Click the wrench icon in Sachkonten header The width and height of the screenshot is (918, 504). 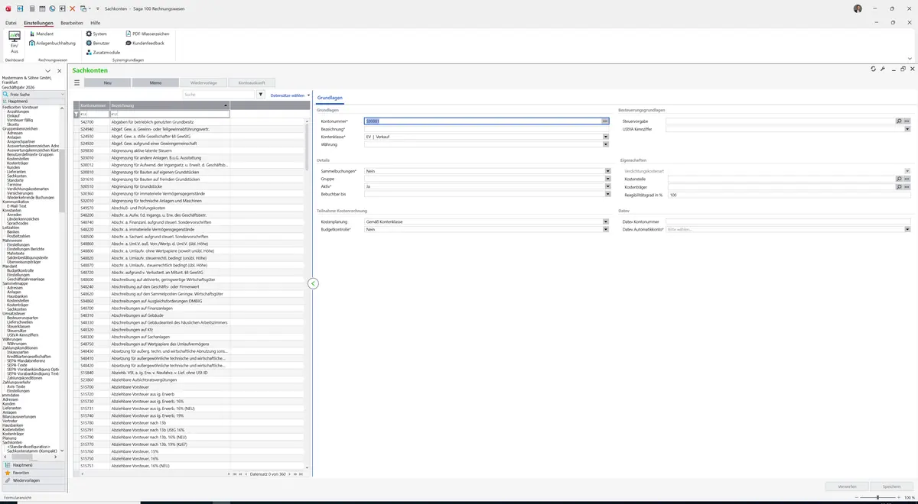(883, 69)
